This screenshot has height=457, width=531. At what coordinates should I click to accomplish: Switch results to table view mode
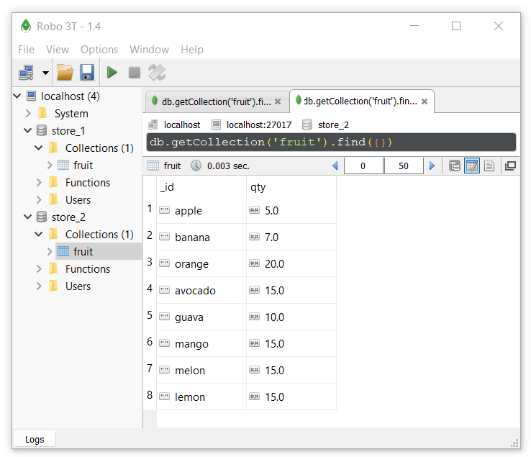point(472,166)
